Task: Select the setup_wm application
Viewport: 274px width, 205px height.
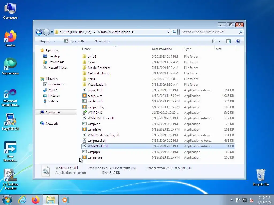Action: click(158, 96)
